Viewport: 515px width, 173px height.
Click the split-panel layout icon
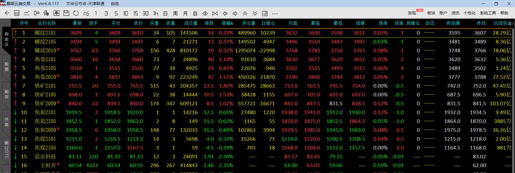265,13
